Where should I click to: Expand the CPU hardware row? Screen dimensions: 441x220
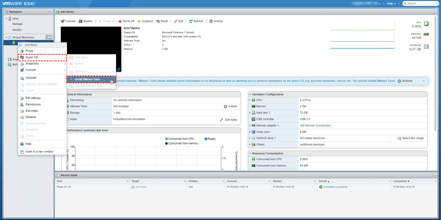pyautogui.click(x=250, y=100)
